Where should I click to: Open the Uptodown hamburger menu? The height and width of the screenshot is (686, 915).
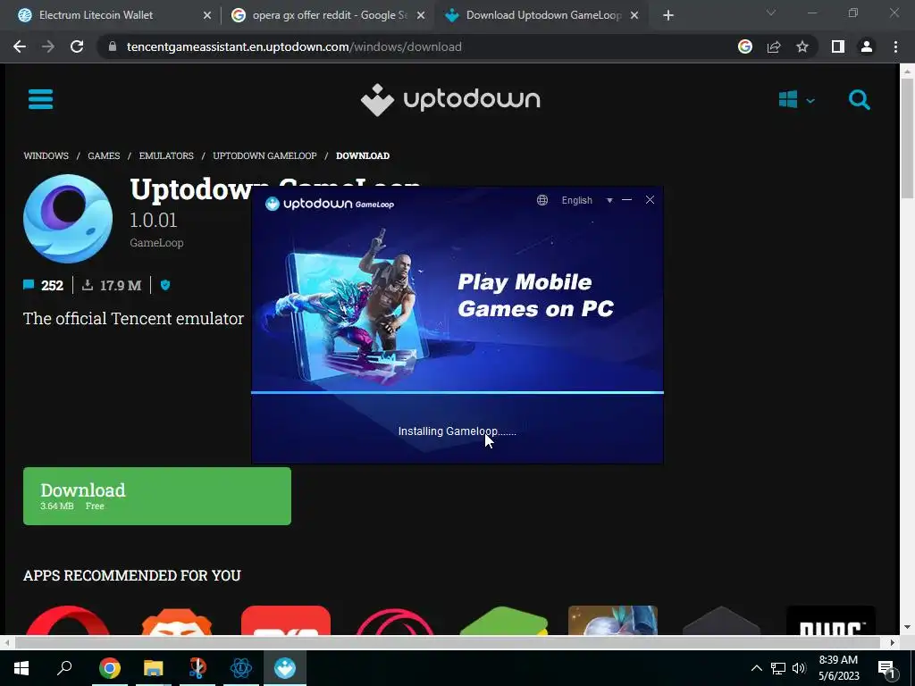[x=41, y=99]
